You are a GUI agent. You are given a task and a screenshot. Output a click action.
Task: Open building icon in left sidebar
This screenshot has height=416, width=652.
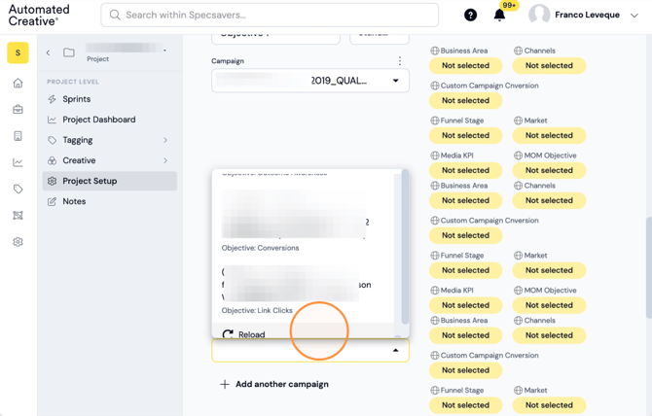tap(18, 136)
